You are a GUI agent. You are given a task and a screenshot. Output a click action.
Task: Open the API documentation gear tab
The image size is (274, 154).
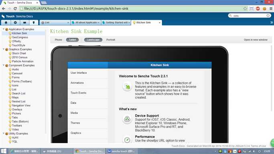pos(15,23)
